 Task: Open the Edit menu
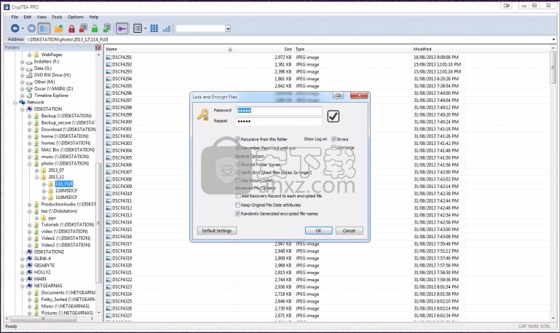28,17
